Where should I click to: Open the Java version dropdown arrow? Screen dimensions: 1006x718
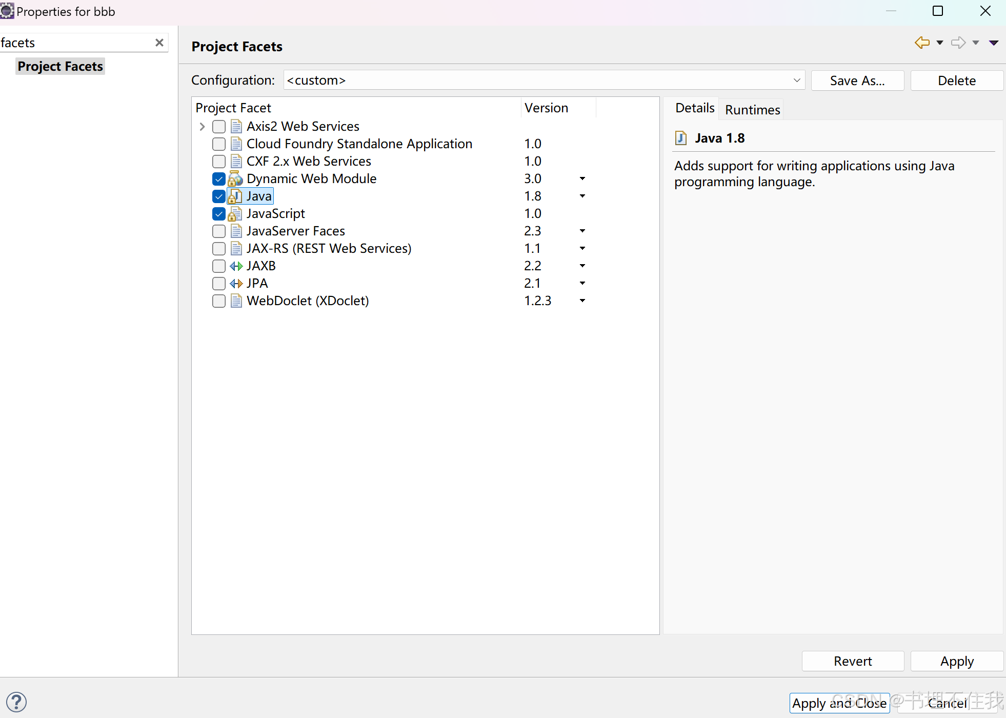(582, 196)
